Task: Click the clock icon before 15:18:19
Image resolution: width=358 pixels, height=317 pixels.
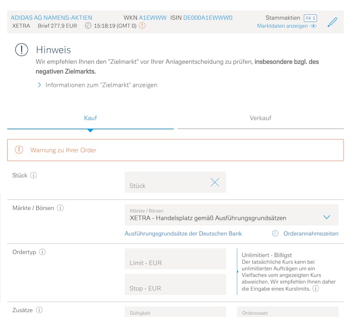Action: [88, 26]
